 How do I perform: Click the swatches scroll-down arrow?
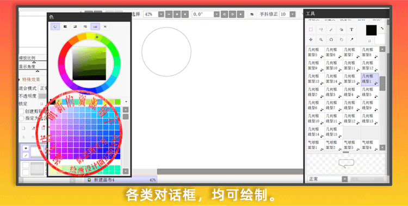click(126, 171)
